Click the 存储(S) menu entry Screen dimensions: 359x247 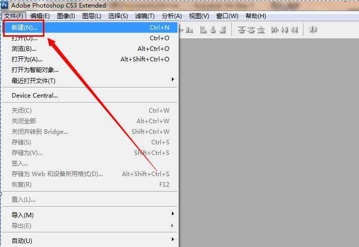90,142
